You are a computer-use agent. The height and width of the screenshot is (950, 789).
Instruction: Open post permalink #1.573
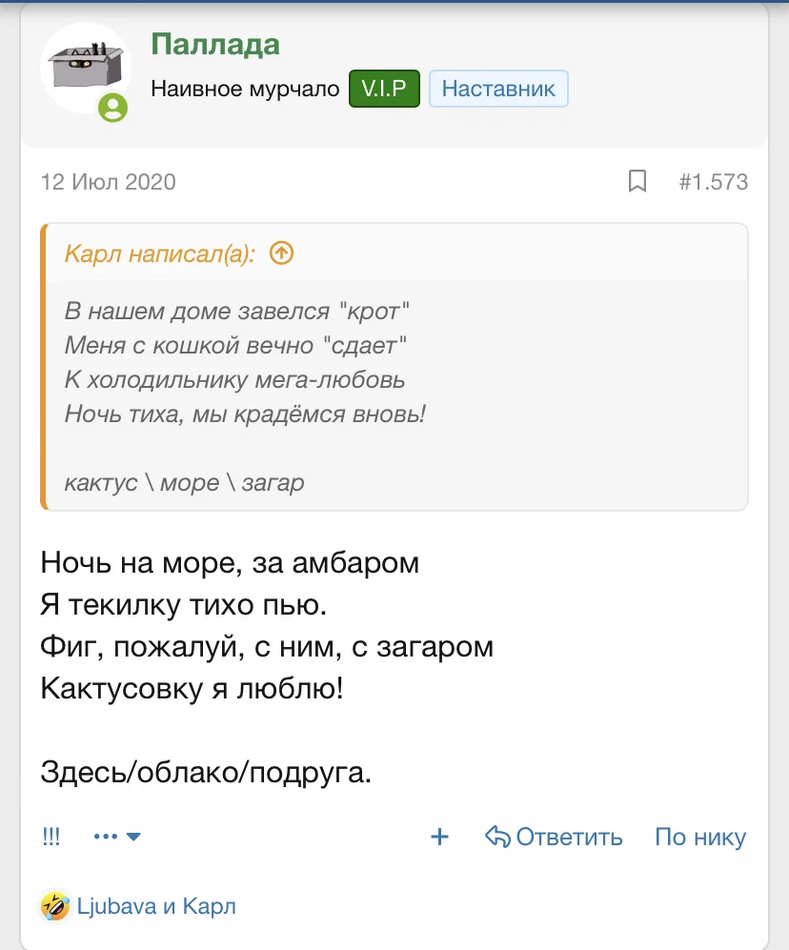click(x=713, y=181)
